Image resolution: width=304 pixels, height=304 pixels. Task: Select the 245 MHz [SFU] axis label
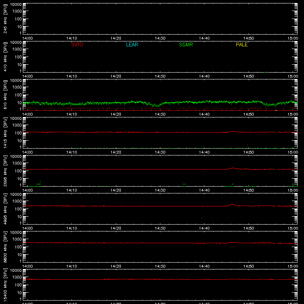click(5, 19)
